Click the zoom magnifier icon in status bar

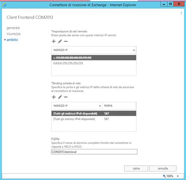pos(164,176)
